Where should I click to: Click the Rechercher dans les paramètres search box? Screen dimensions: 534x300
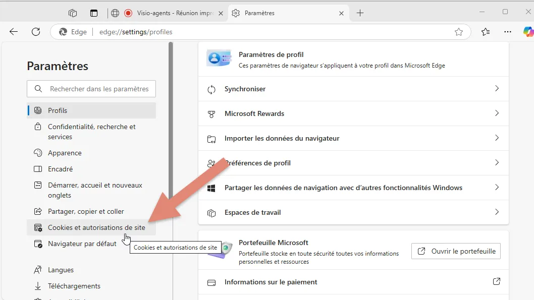[x=91, y=89]
